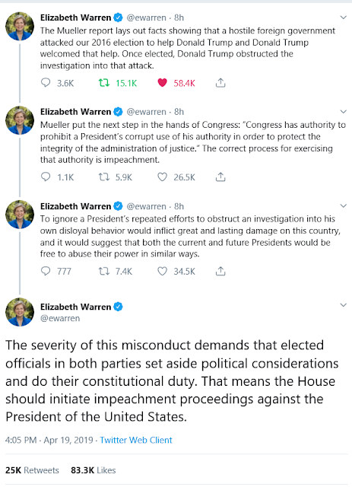Open more options on the main tweet

tap(343, 305)
